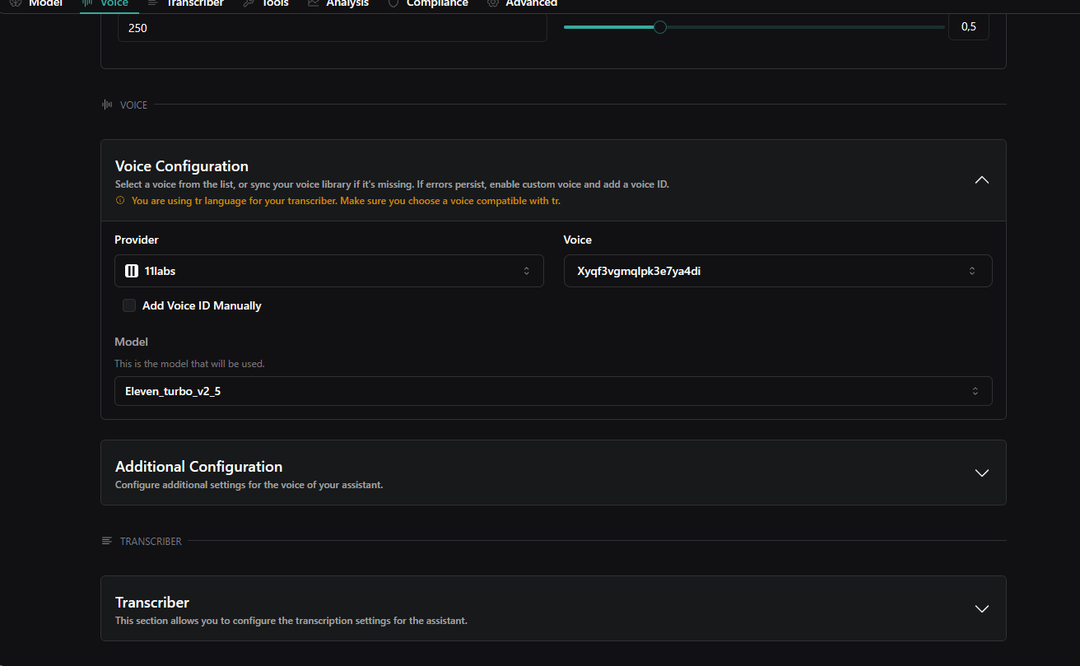The height and width of the screenshot is (666, 1080).
Task: Enable the Add Voice ID Manually checkbox
Action: point(129,305)
